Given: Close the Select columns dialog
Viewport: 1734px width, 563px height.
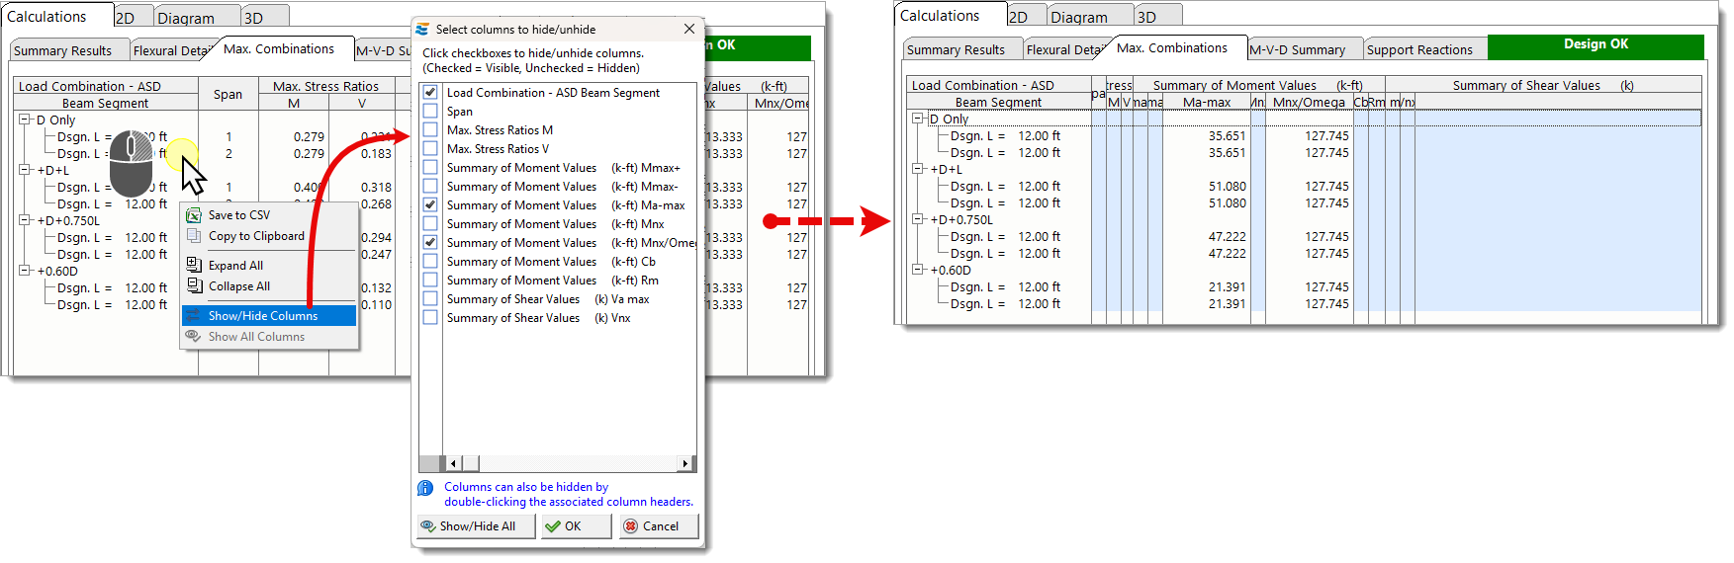Looking at the screenshot, I should tap(689, 30).
